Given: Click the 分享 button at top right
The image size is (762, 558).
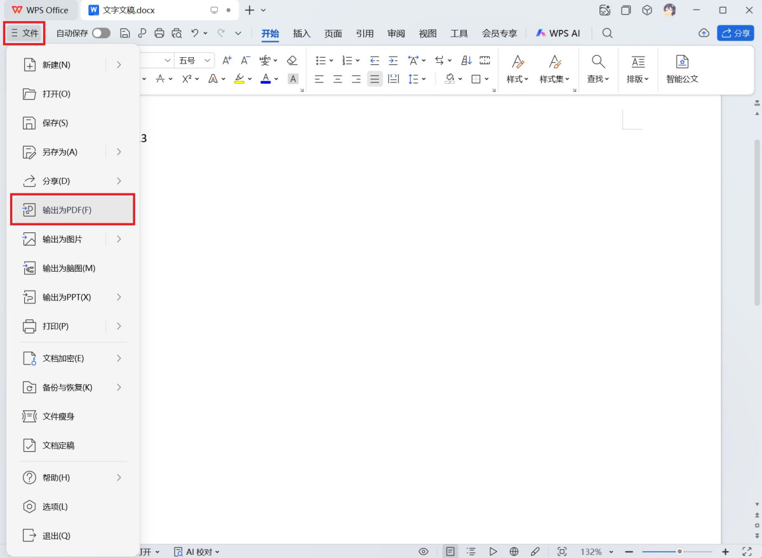Looking at the screenshot, I should (735, 32).
